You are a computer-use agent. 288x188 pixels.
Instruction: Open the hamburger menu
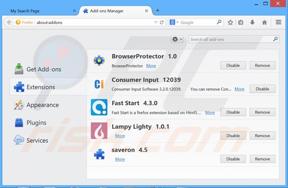pos(278,22)
